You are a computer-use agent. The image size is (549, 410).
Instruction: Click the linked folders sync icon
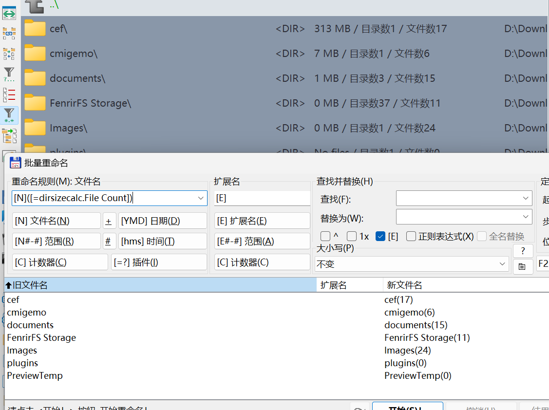tap(9, 33)
